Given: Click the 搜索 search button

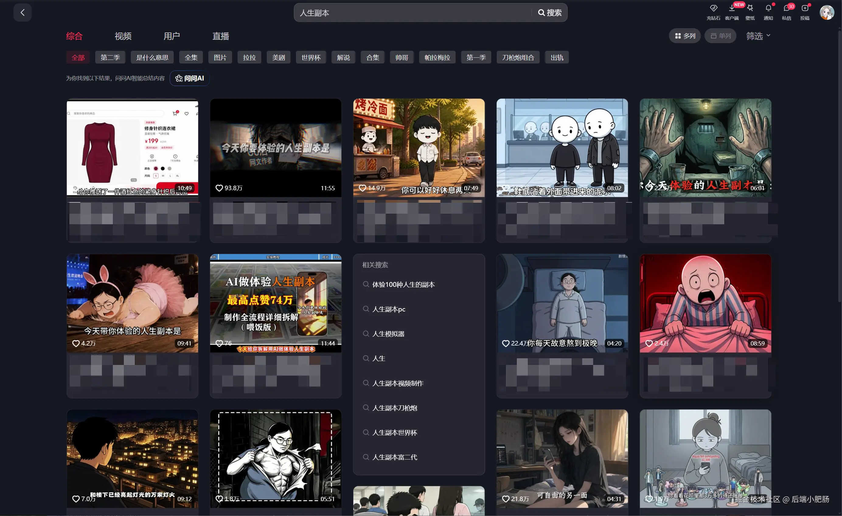Looking at the screenshot, I should click(x=550, y=13).
